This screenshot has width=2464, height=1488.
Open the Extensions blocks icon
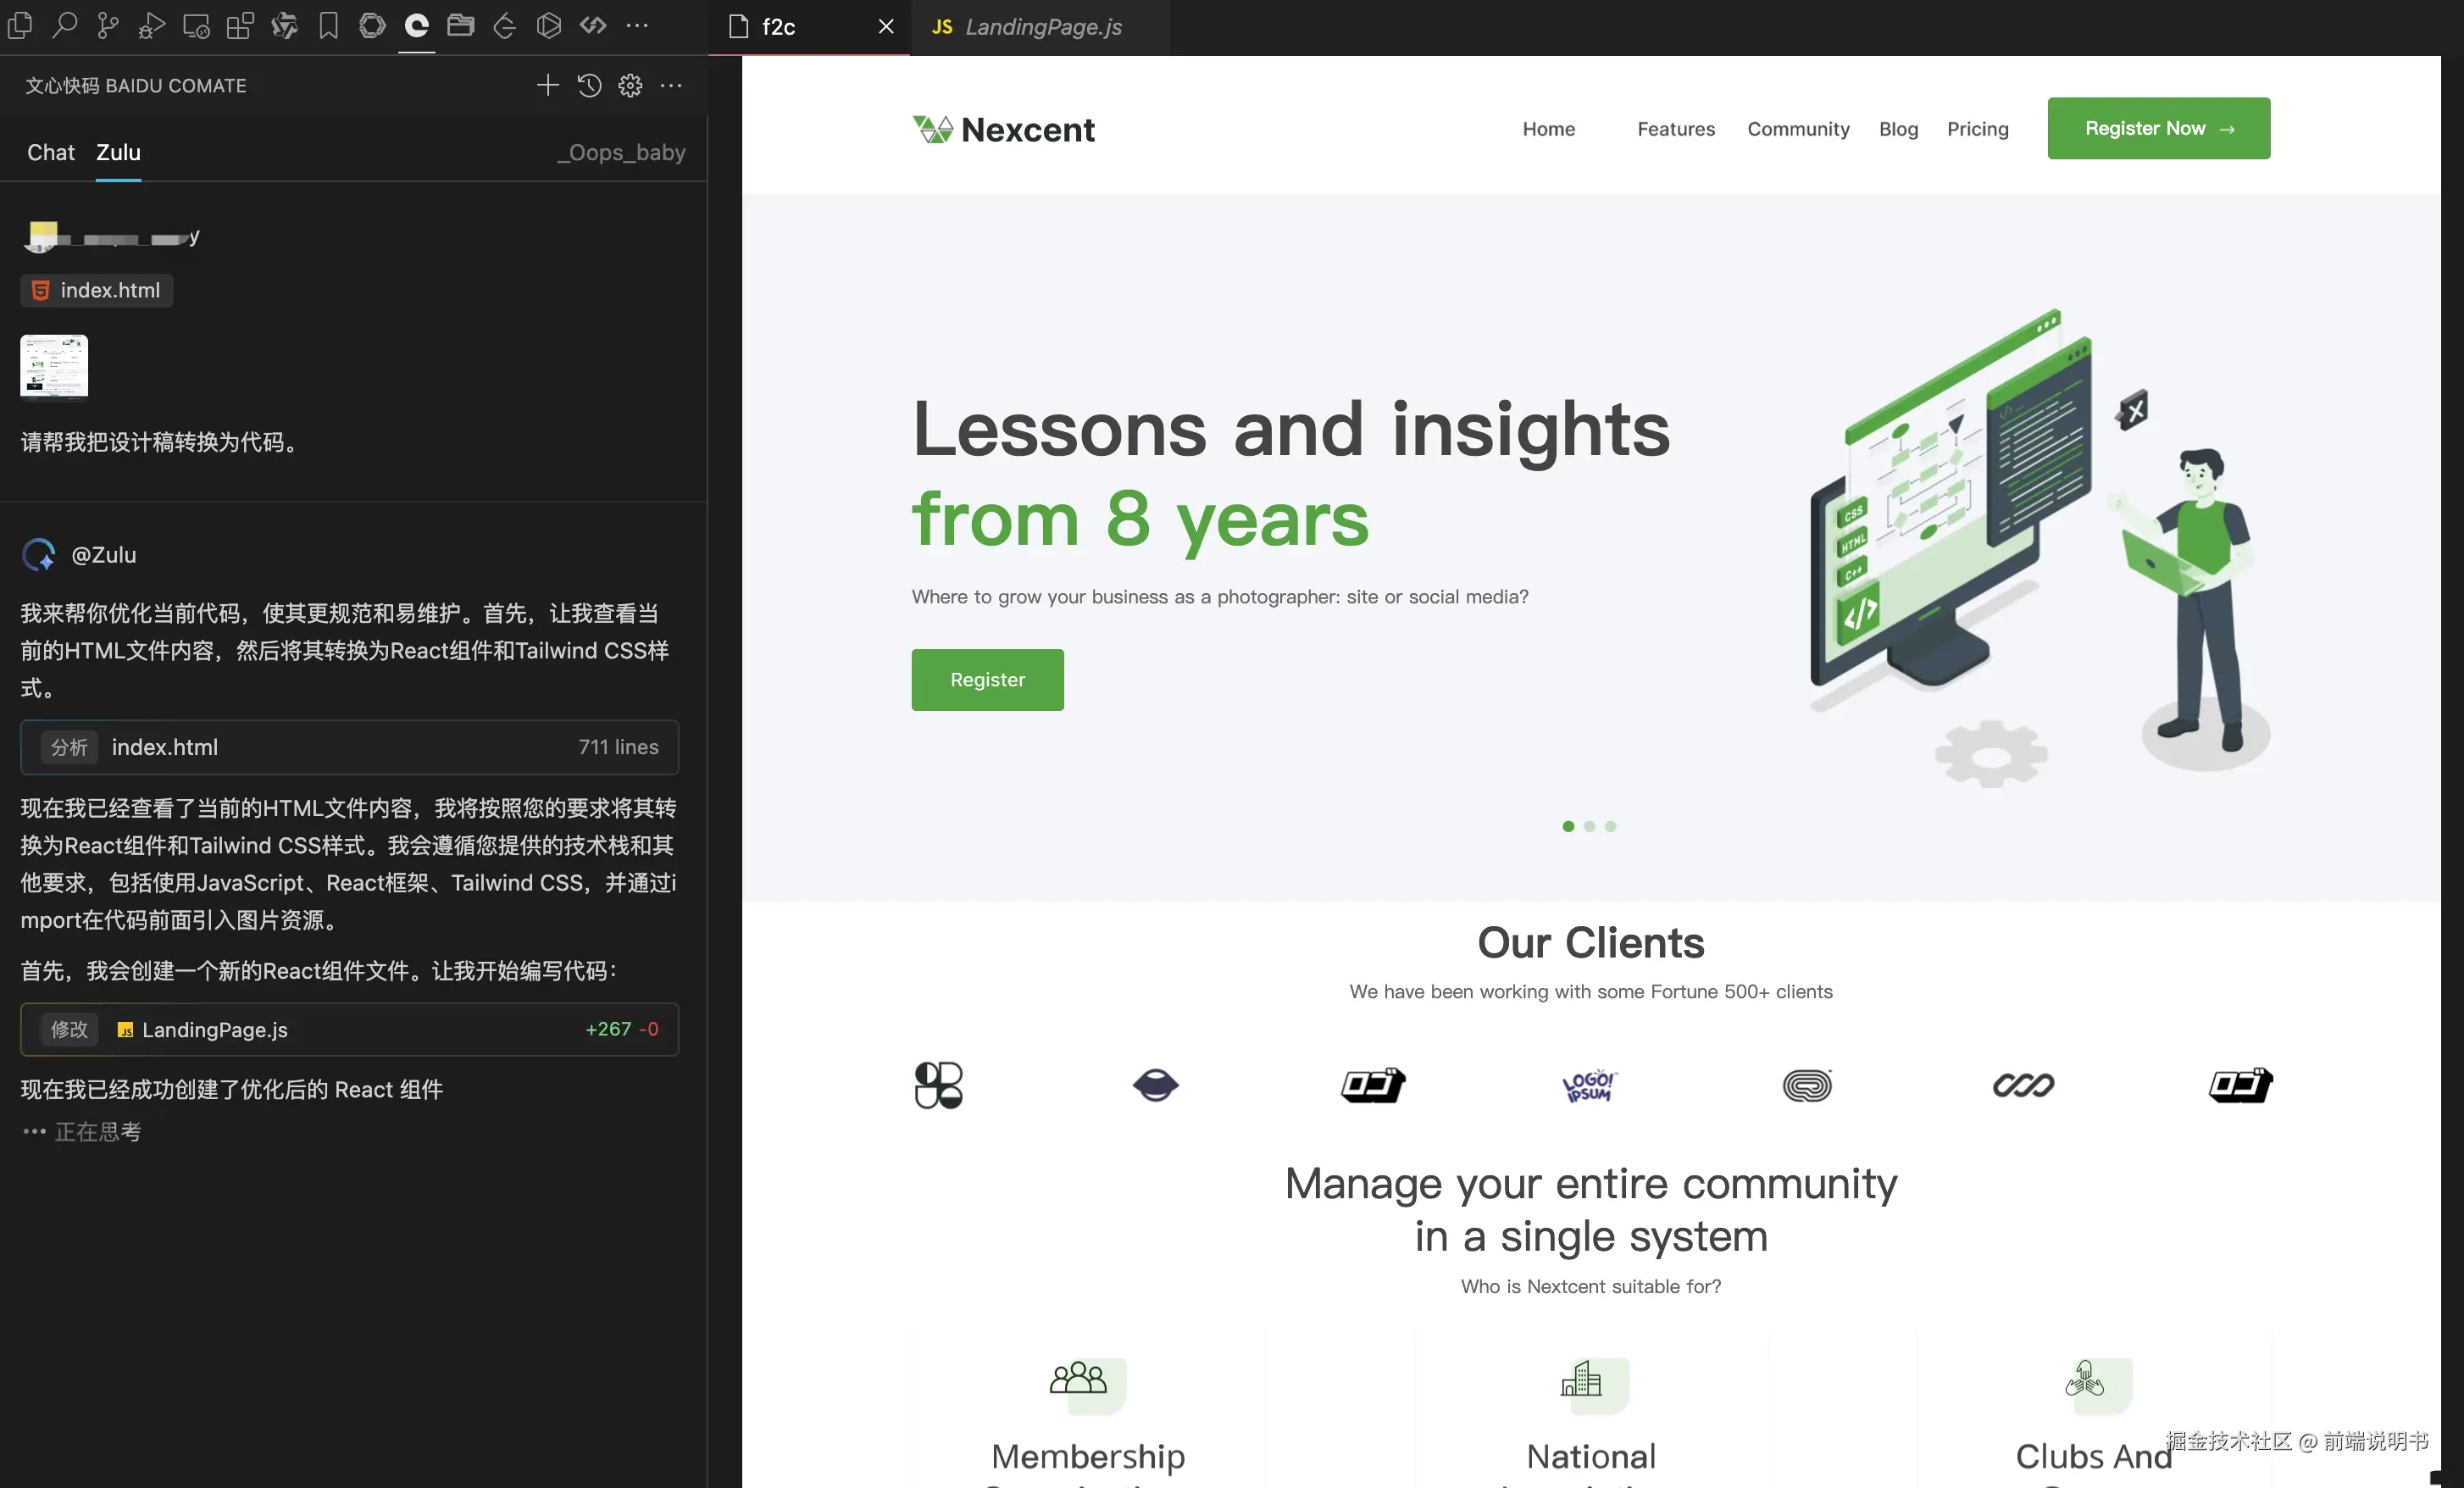click(240, 26)
